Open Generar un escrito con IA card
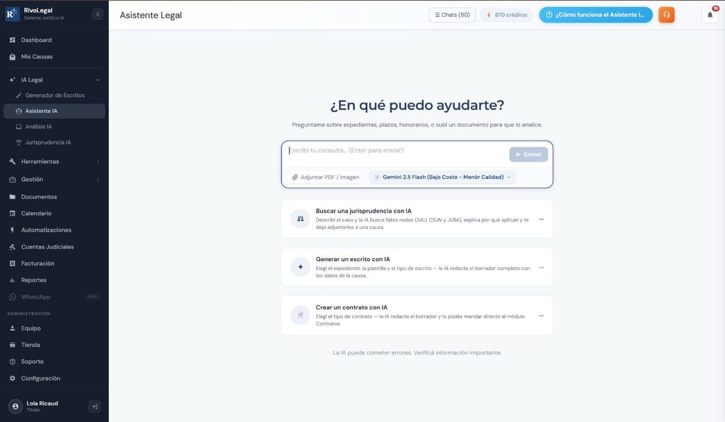The height and width of the screenshot is (422, 725). (x=417, y=267)
